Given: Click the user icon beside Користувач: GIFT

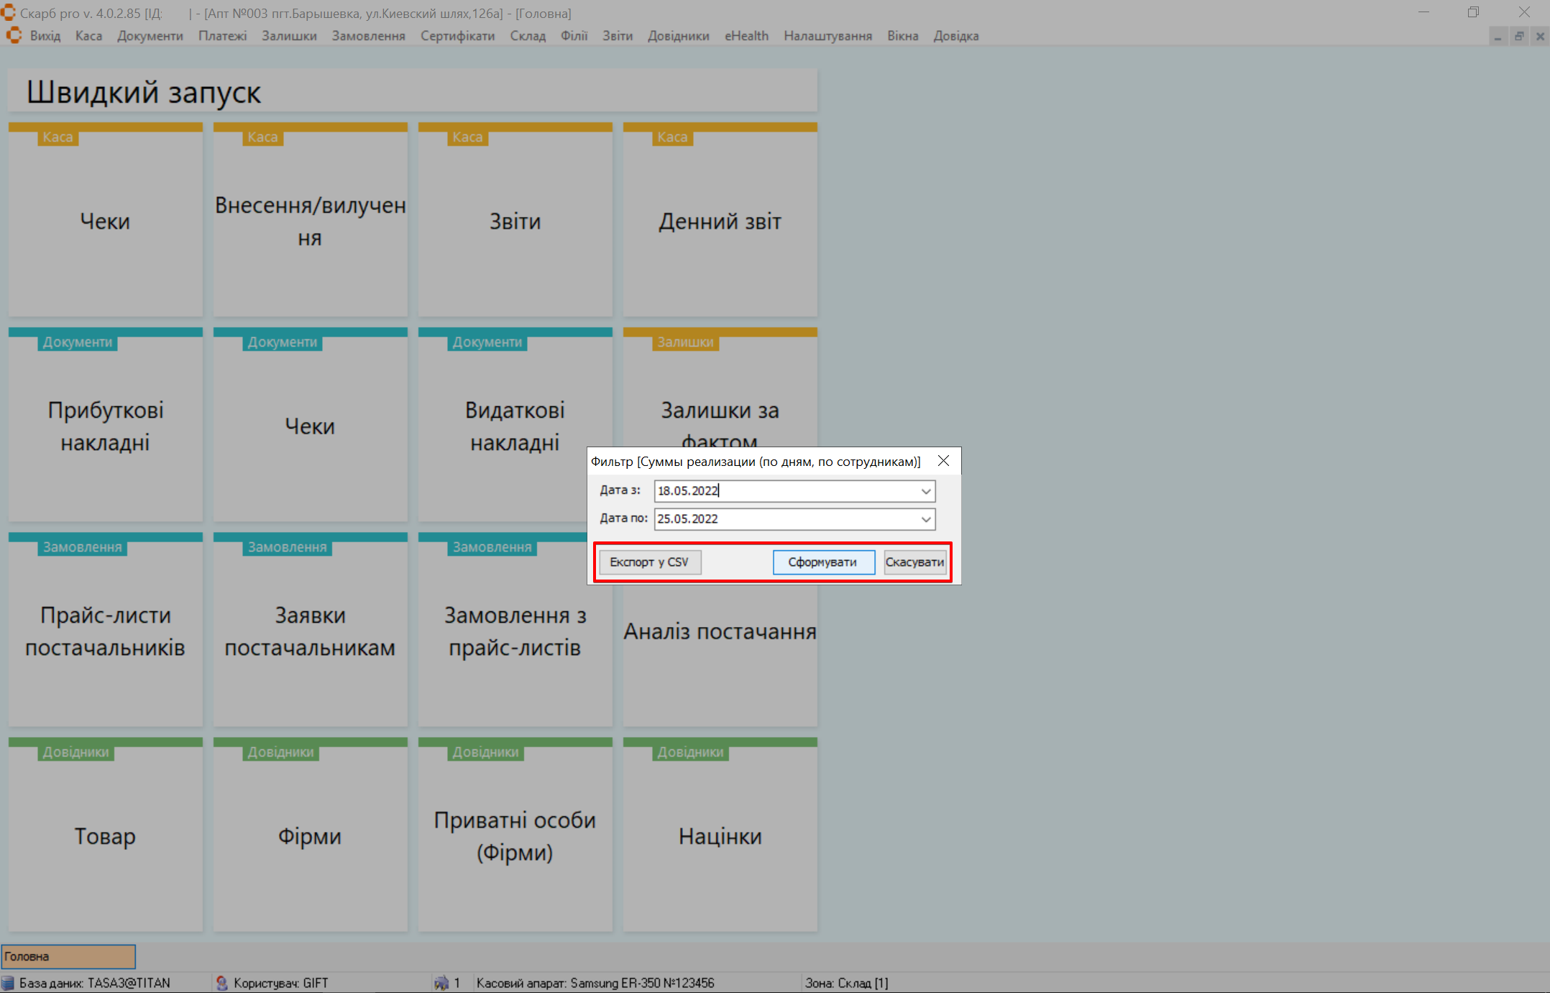Looking at the screenshot, I should tap(222, 983).
